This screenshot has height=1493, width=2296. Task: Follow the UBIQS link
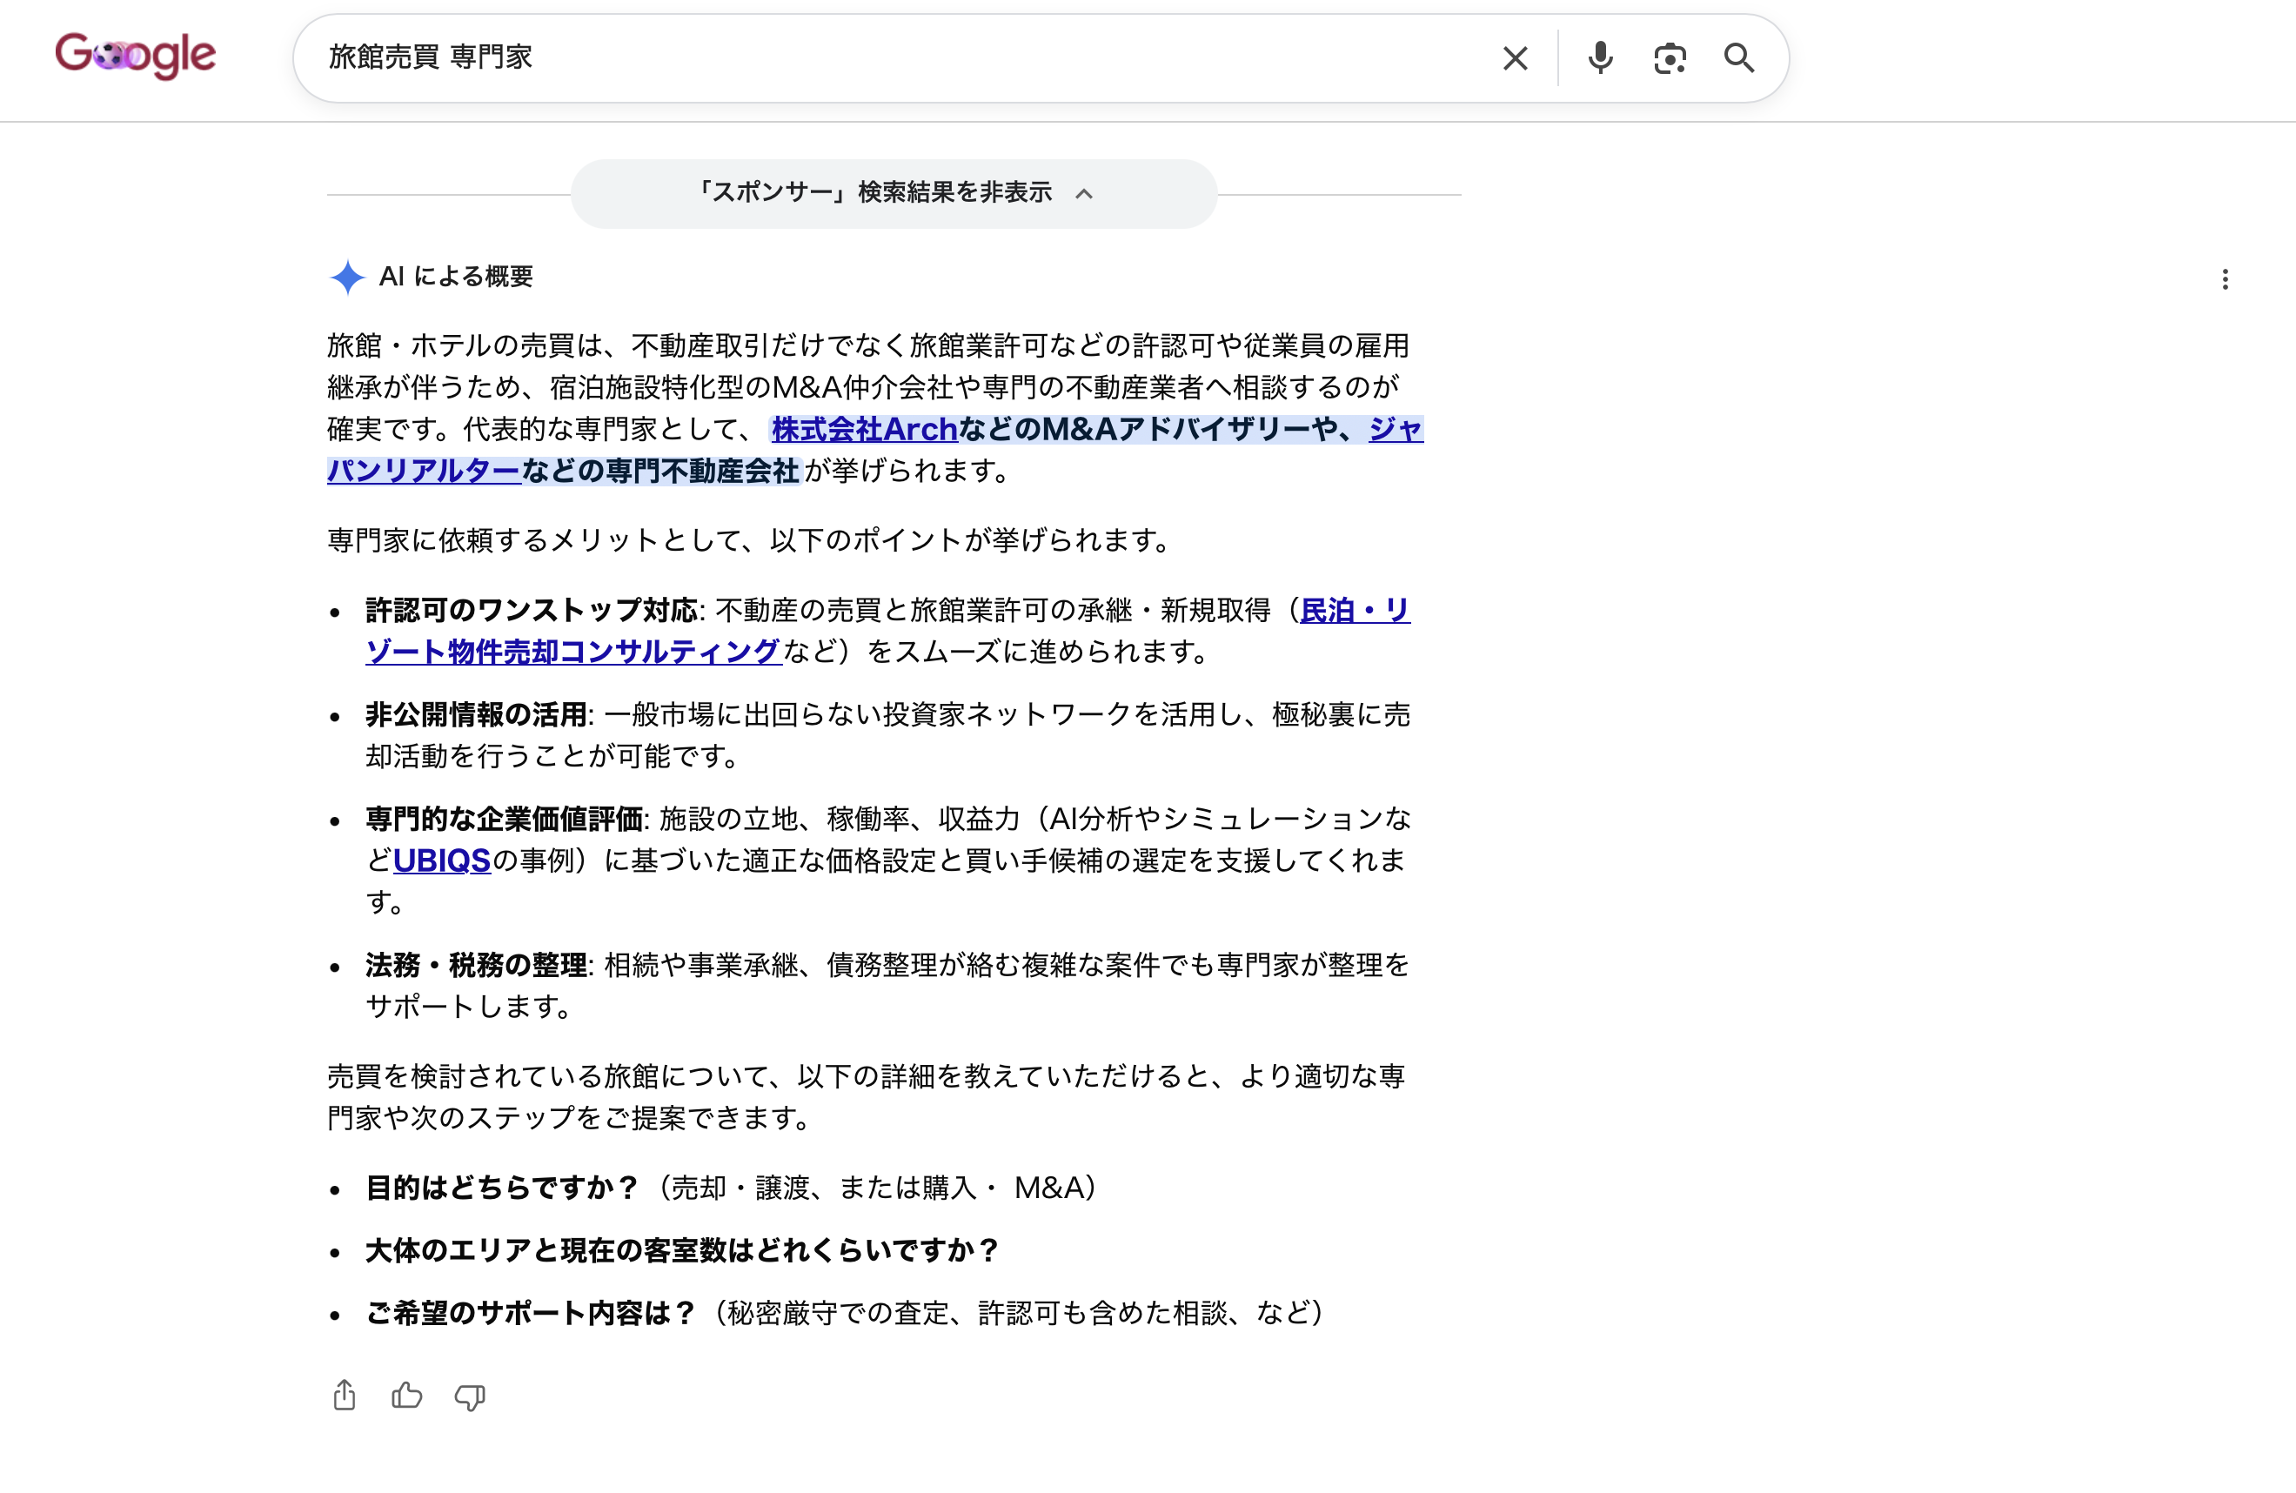pos(441,860)
